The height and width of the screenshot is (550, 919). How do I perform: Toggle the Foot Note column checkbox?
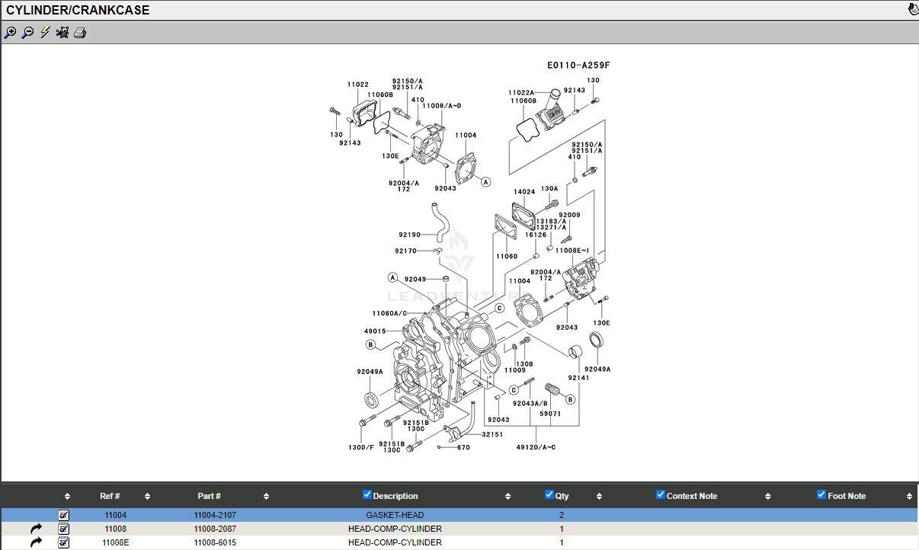click(x=821, y=495)
